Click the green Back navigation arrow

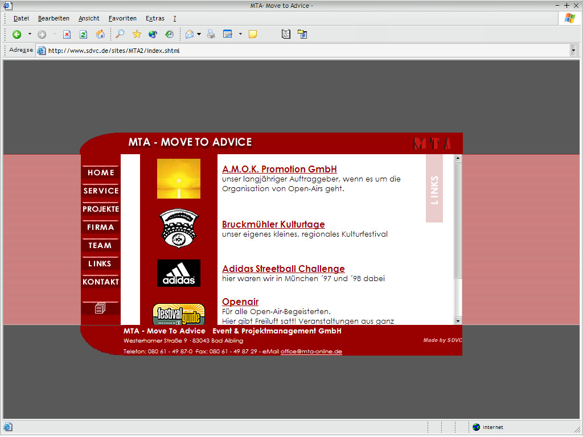click(17, 34)
